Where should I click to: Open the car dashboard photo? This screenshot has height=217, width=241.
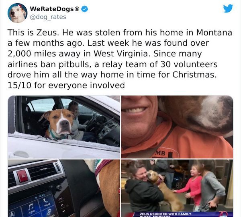[64, 188]
